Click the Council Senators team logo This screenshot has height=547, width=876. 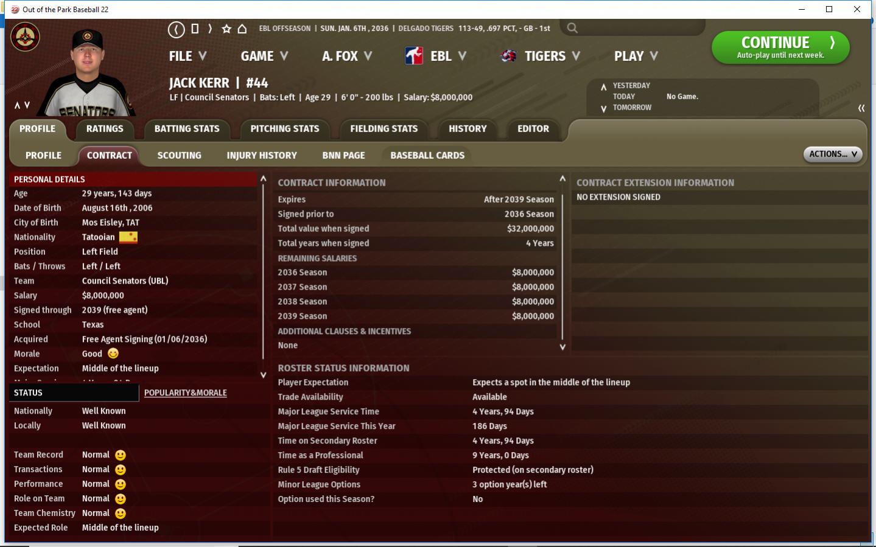[x=25, y=37]
